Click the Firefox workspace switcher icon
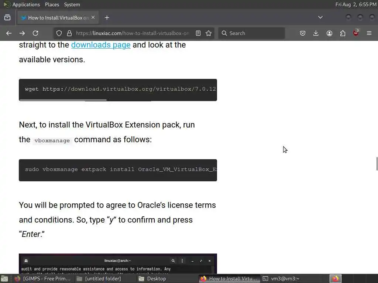Viewport: 378px width, 283px height. pos(336,279)
